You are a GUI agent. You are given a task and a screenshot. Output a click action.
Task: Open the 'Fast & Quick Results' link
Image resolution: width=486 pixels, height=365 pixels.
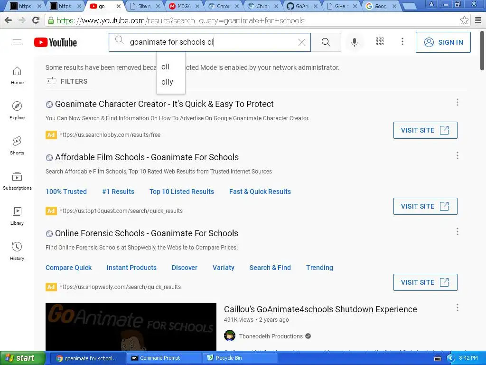(260, 192)
